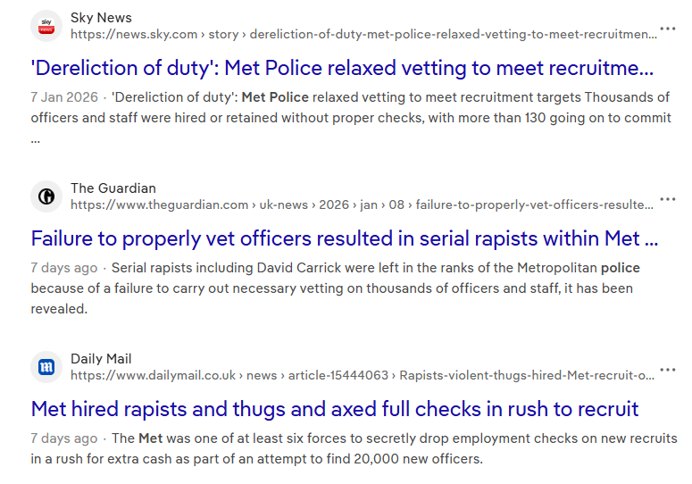
Task: Click the 'Sky News' source name
Action: click(101, 18)
